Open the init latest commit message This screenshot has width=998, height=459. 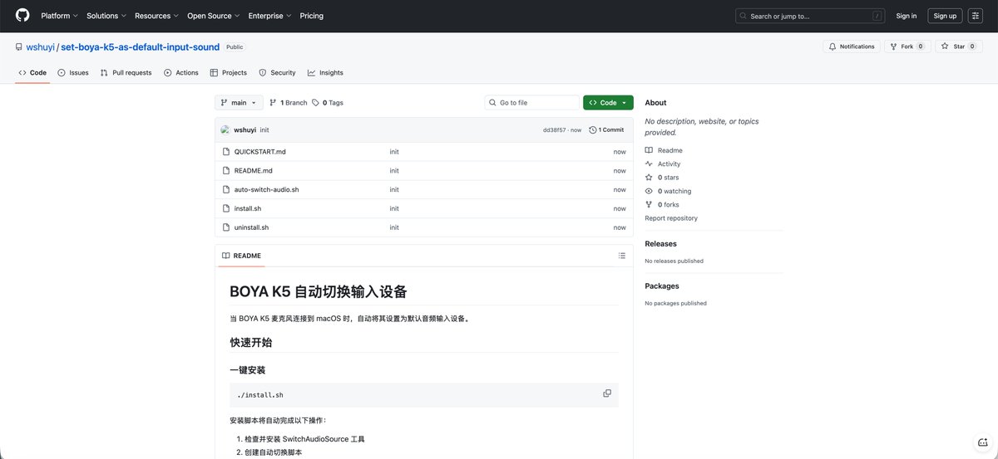[264, 130]
